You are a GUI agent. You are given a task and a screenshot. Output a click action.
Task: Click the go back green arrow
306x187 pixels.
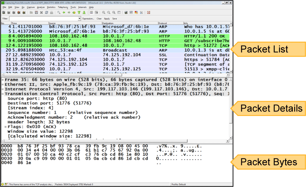point(64,13)
